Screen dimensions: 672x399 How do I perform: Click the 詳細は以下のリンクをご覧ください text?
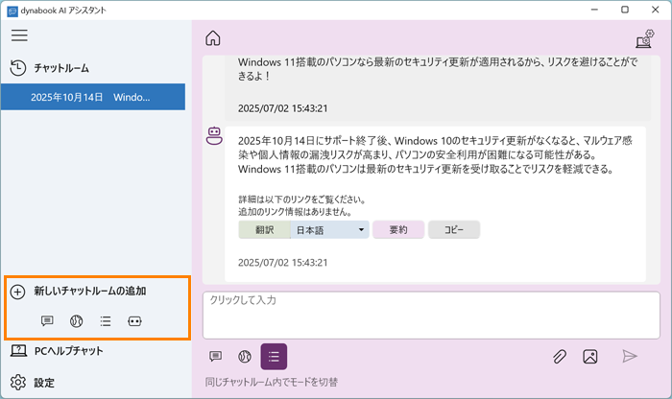pos(301,199)
